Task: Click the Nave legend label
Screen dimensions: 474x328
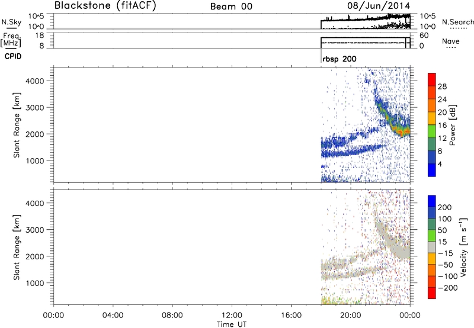Action: point(450,41)
